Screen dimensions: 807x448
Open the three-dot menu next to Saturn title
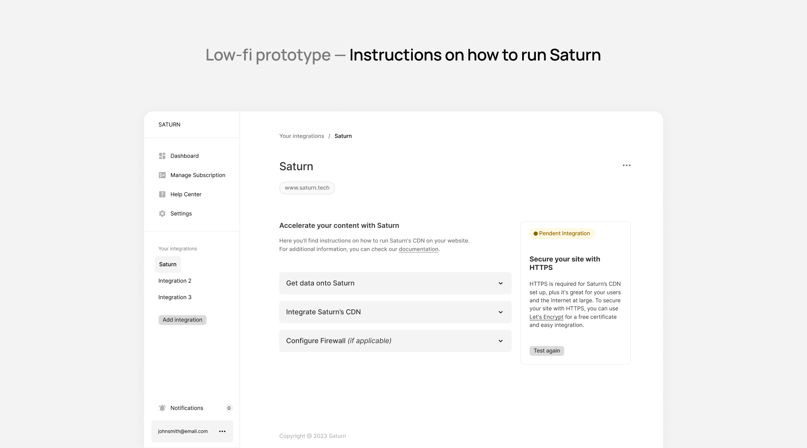(x=626, y=166)
